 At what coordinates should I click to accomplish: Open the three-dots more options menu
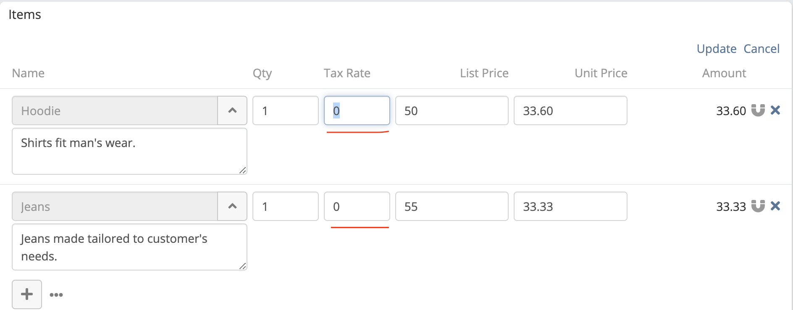tap(56, 295)
